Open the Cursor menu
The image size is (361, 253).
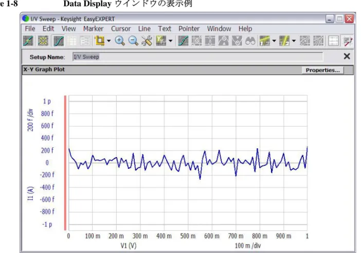(x=121, y=29)
